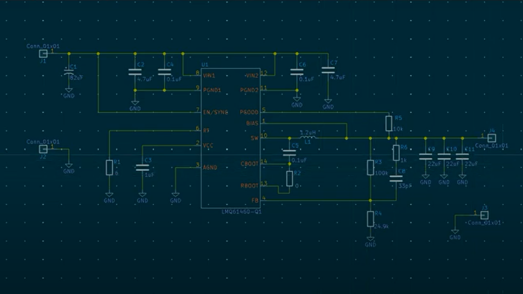Select the R2 boot resistor symbol
Screen dimensions: 523x294
click(289, 178)
